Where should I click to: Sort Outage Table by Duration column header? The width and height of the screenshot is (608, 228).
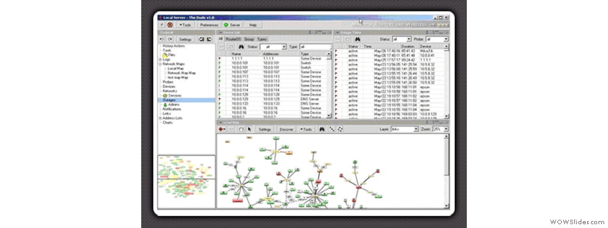tap(410, 46)
